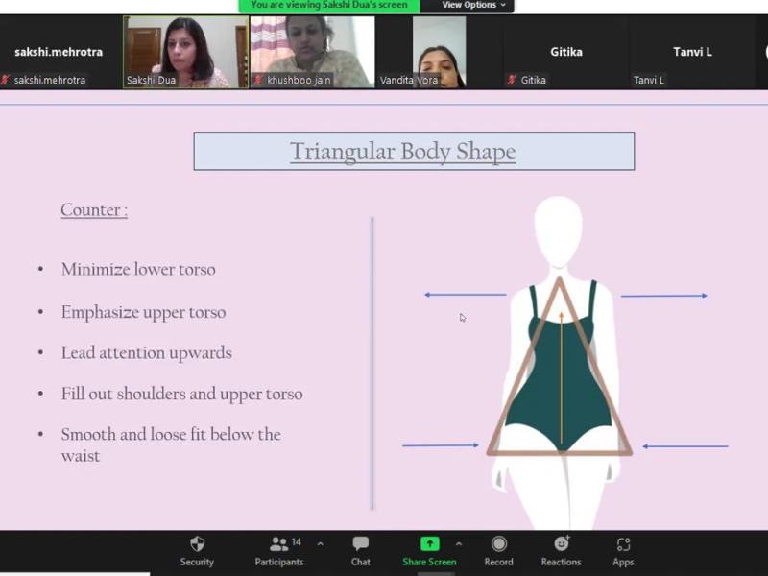Click the 'Triangular Body Shape' slide title
This screenshot has height=576, width=768.
click(402, 152)
